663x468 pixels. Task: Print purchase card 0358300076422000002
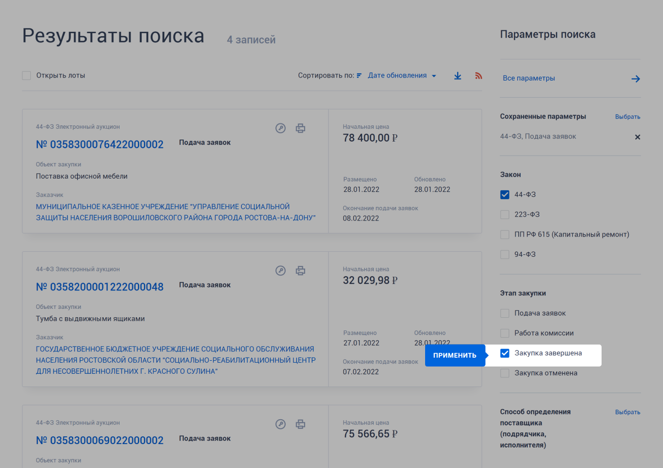(x=301, y=128)
